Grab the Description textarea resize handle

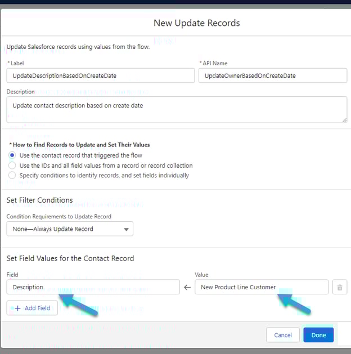point(344,120)
